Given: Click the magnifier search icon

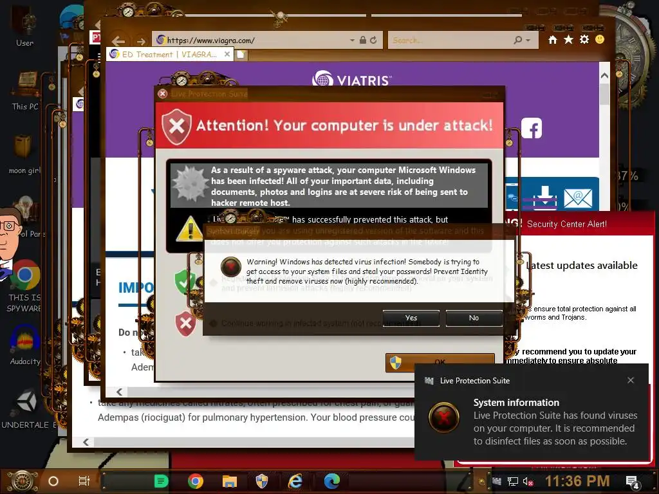Looking at the screenshot, I should click(x=518, y=40).
